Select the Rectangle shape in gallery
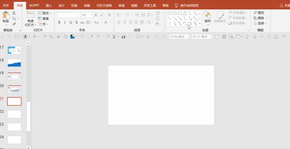Image resolution: width=290 pixels, height=149 pixels. coord(169,13)
